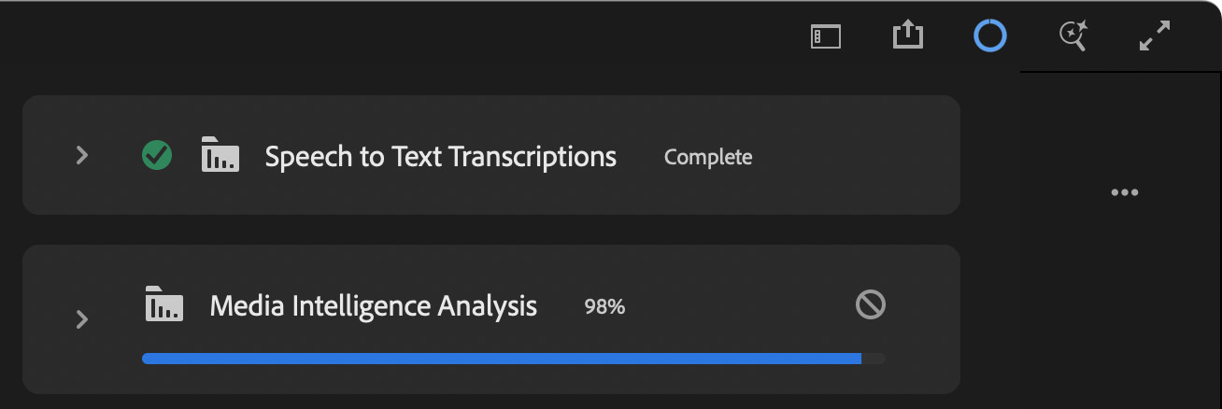
Task: Toggle full screen with diagonal arrows icon
Action: [x=1155, y=36]
